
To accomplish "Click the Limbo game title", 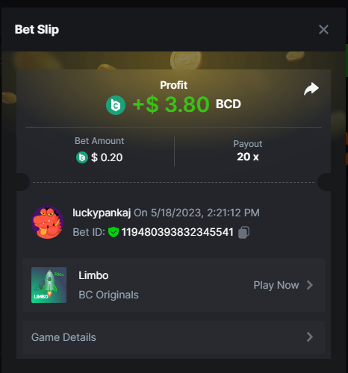I will coord(93,275).
